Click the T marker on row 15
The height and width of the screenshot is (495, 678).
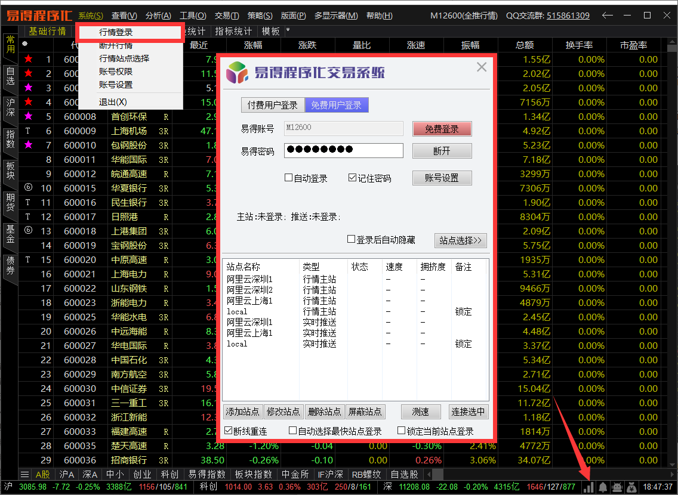click(27, 259)
